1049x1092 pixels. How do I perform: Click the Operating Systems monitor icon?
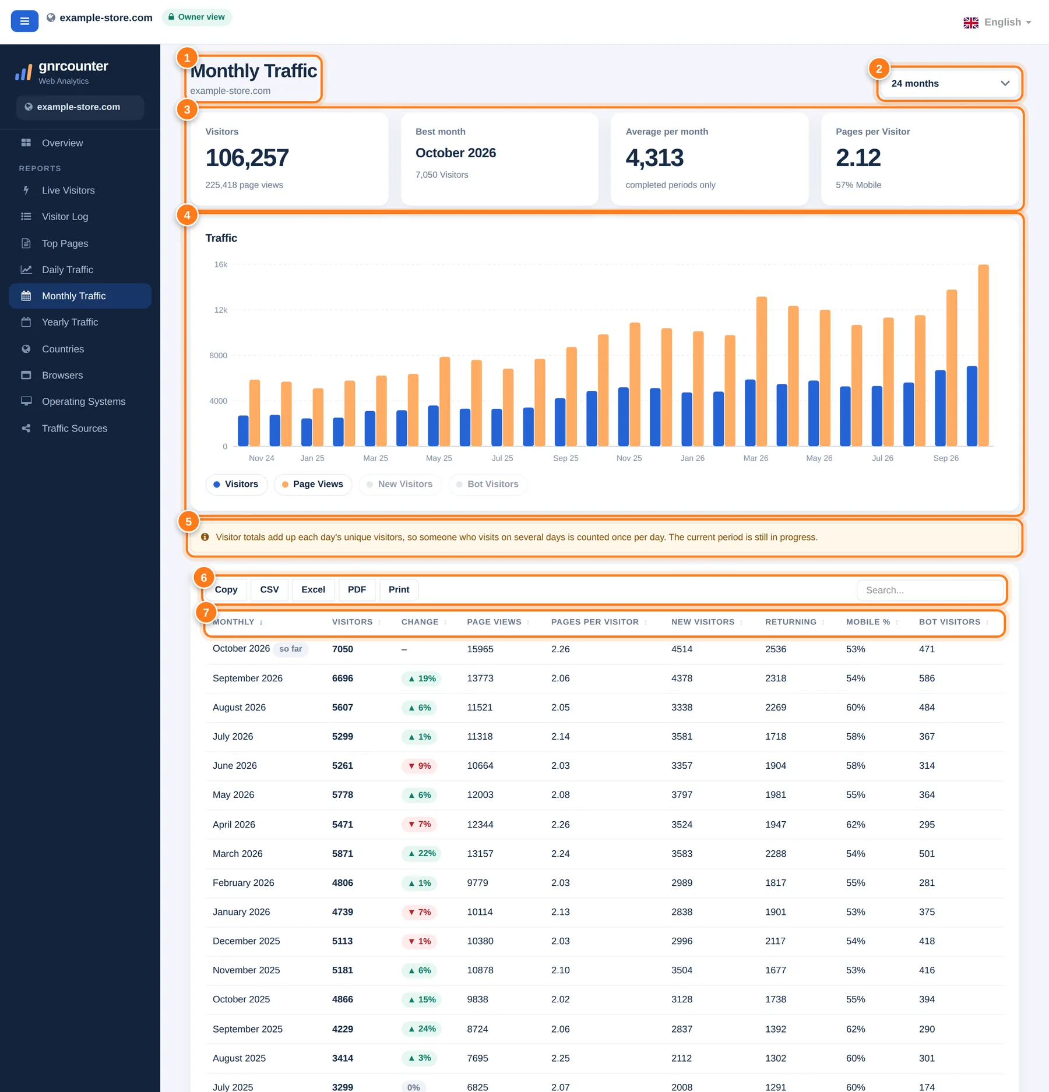[26, 401]
